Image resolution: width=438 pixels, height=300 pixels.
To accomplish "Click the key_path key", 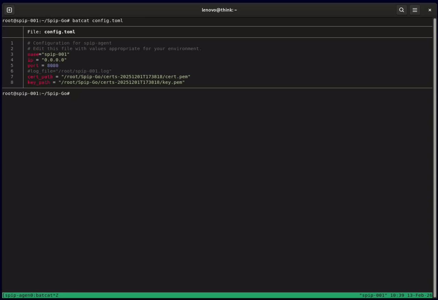I will point(39,82).
